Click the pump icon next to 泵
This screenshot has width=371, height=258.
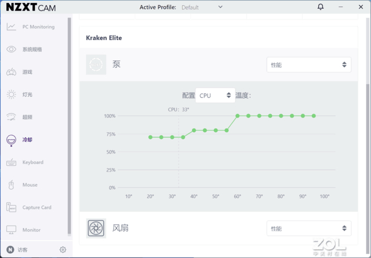96,64
